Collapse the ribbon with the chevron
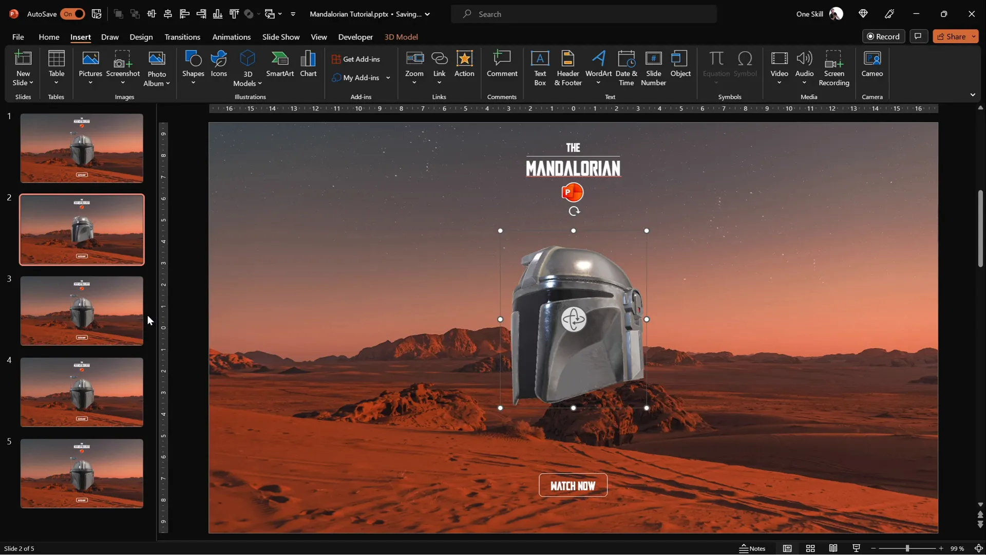This screenshot has width=986, height=555. [x=973, y=95]
